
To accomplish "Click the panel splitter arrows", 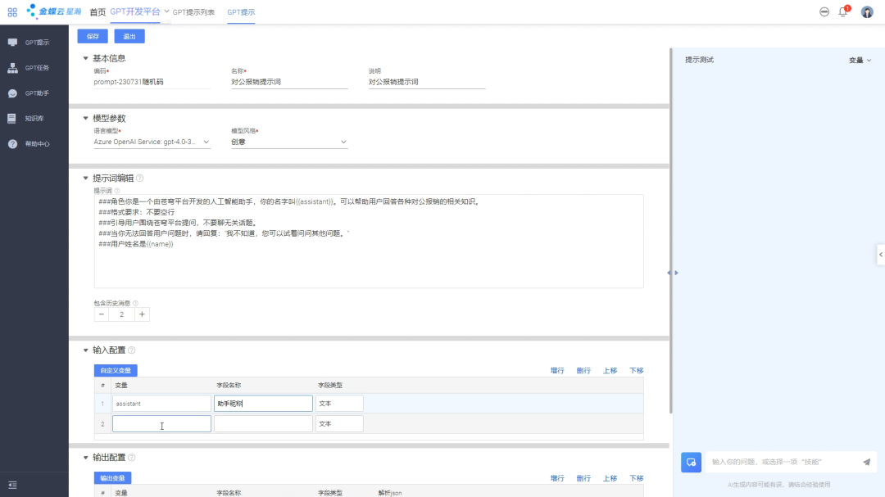I will tap(672, 273).
